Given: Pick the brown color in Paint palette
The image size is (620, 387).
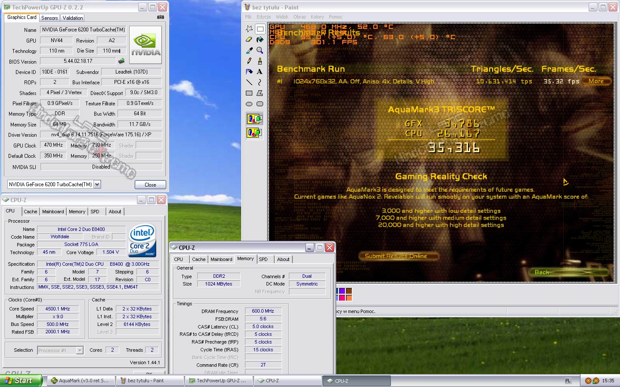Looking at the screenshot, I should tap(349, 291).
